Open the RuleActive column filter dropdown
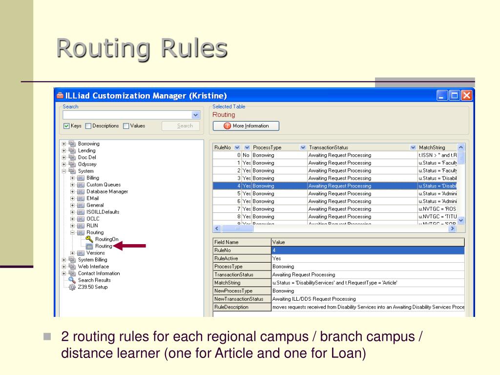 pos(247,147)
